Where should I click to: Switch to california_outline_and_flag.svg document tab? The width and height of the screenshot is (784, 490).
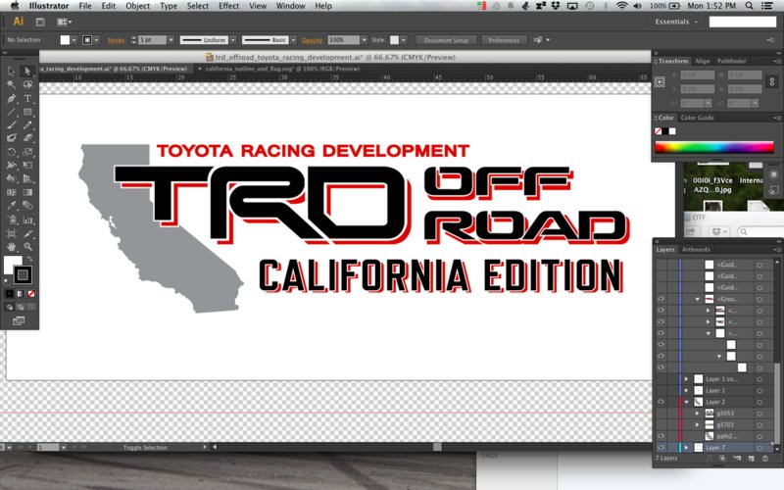tap(282, 69)
